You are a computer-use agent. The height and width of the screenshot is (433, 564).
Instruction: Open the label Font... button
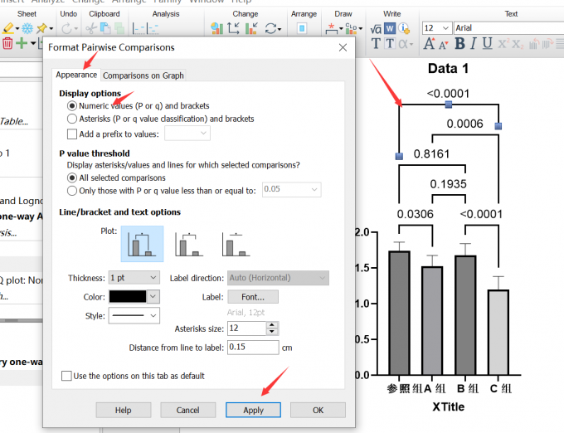pyautogui.click(x=253, y=297)
